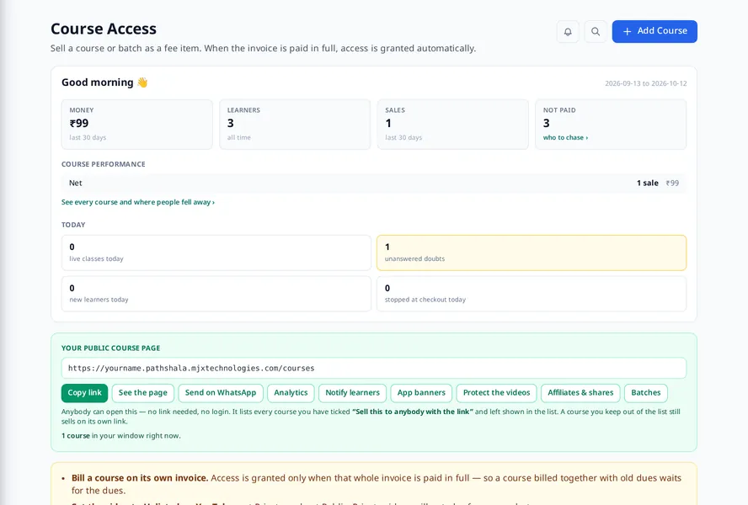This screenshot has height=505, width=748.
Task: Click the Protect the videos button
Action: coord(497,393)
